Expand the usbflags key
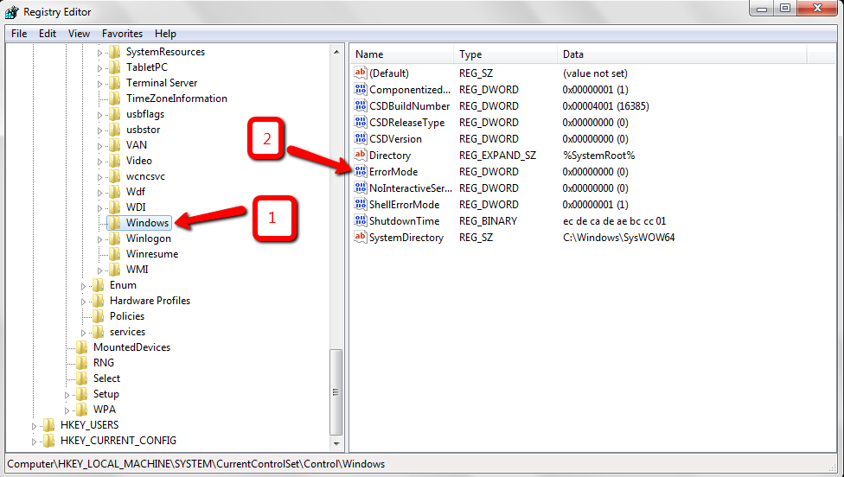The image size is (844, 477). click(99, 115)
